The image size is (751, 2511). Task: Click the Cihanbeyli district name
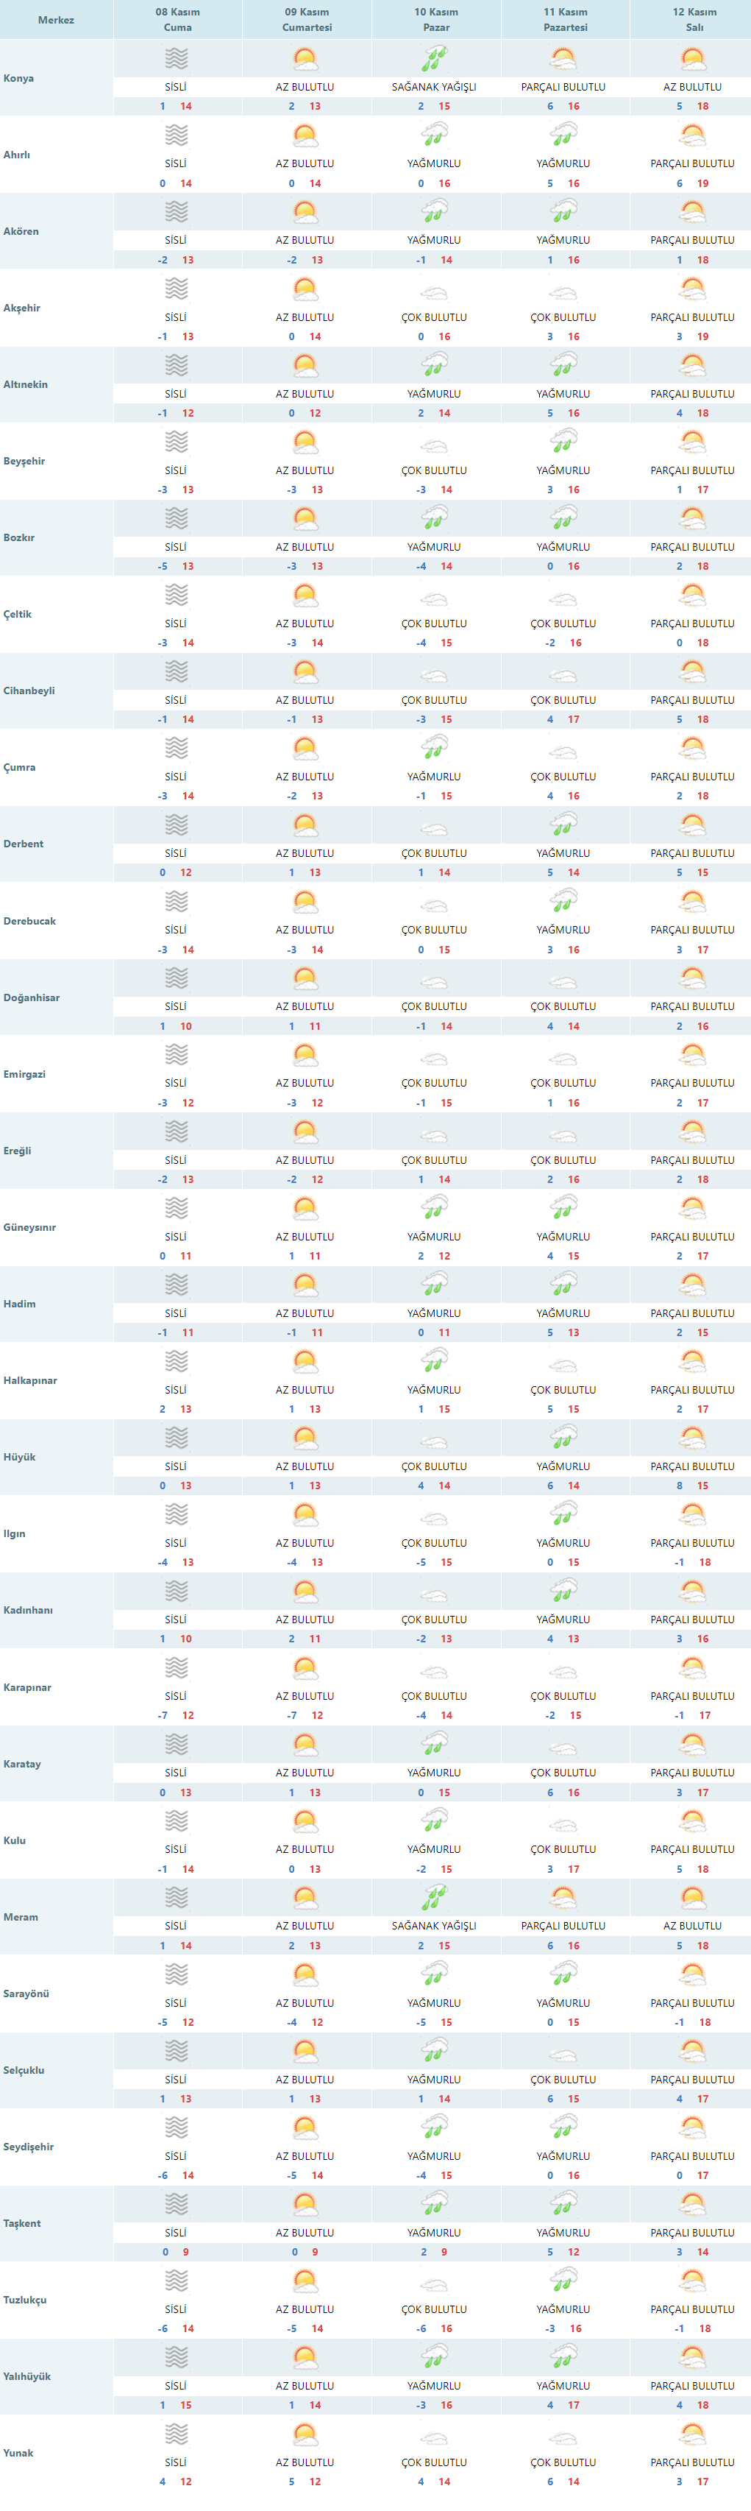[x=29, y=690]
